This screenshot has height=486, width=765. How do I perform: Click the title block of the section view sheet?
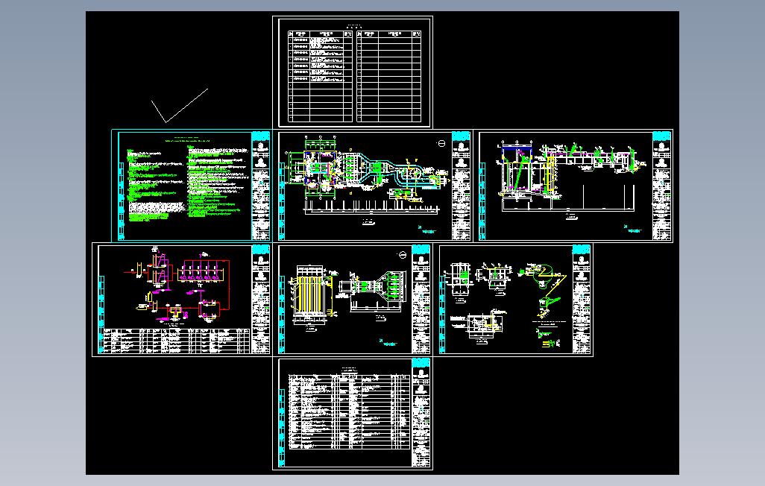(661, 186)
